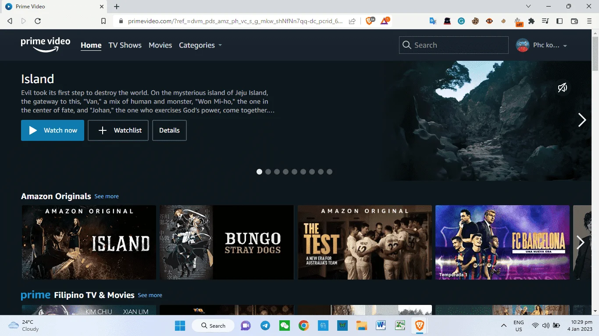Open Brave Shields lion icon

(x=370, y=21)
